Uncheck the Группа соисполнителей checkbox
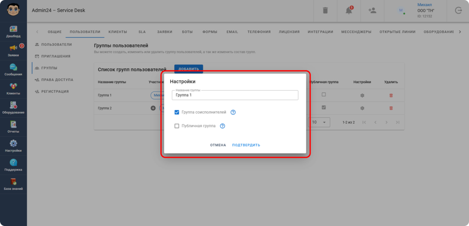Screen dimensions: 469x226 click(x=177, y=112)
